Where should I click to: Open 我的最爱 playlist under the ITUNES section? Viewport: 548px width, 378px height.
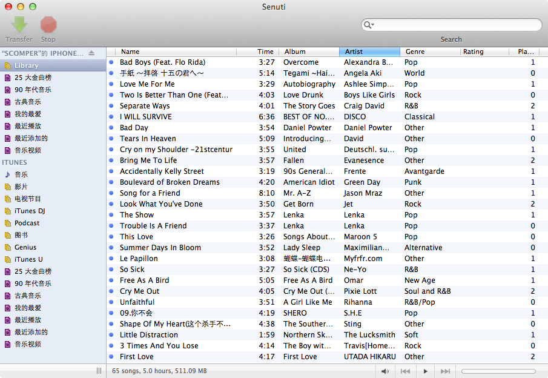(53, 308)
